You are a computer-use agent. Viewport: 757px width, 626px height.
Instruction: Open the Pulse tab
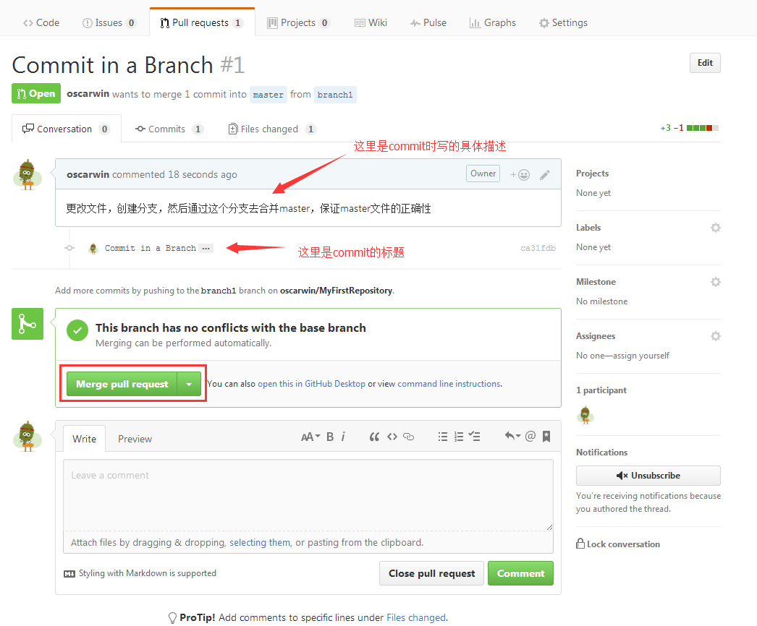(x=428, y=22)
